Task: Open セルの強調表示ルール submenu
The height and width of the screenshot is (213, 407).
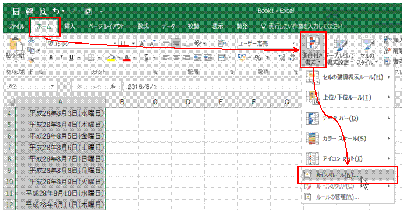Action: point(348,77)
